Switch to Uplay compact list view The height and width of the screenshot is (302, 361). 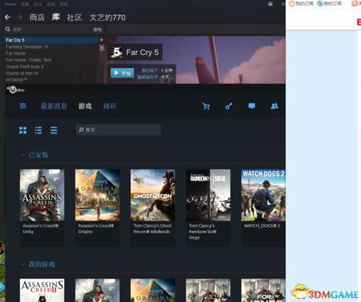tap(54, 130)
